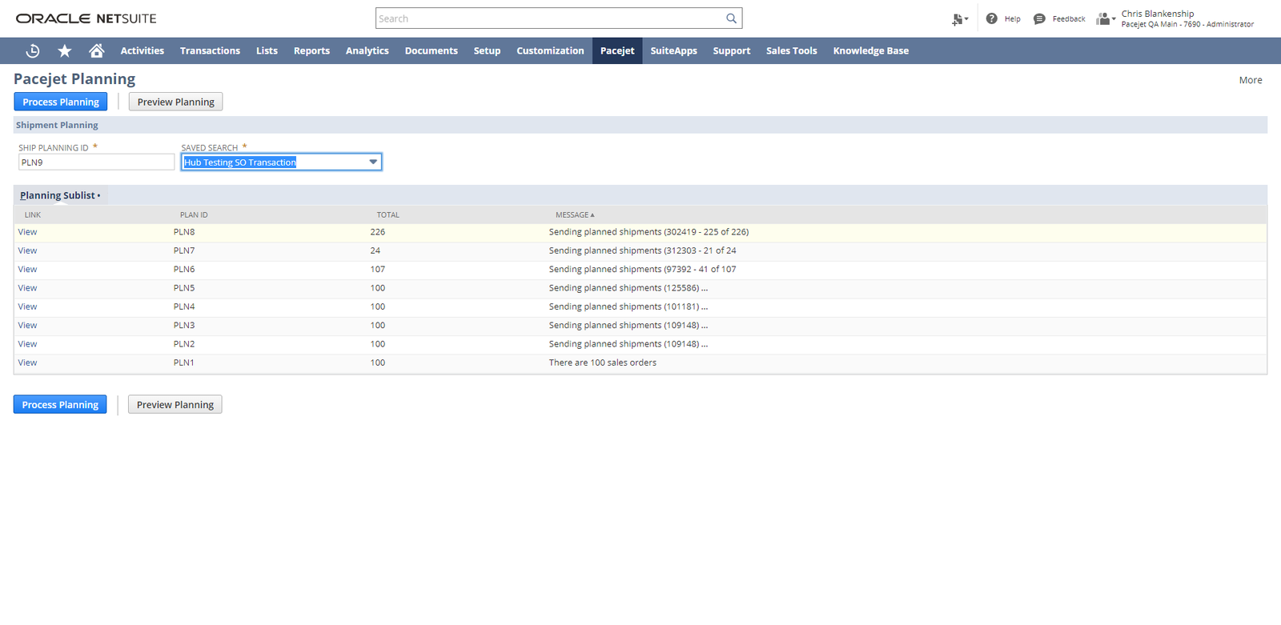Screen dimensions: 1281x625
Task: Click the message containing (101181)
Action: (628, 306)
